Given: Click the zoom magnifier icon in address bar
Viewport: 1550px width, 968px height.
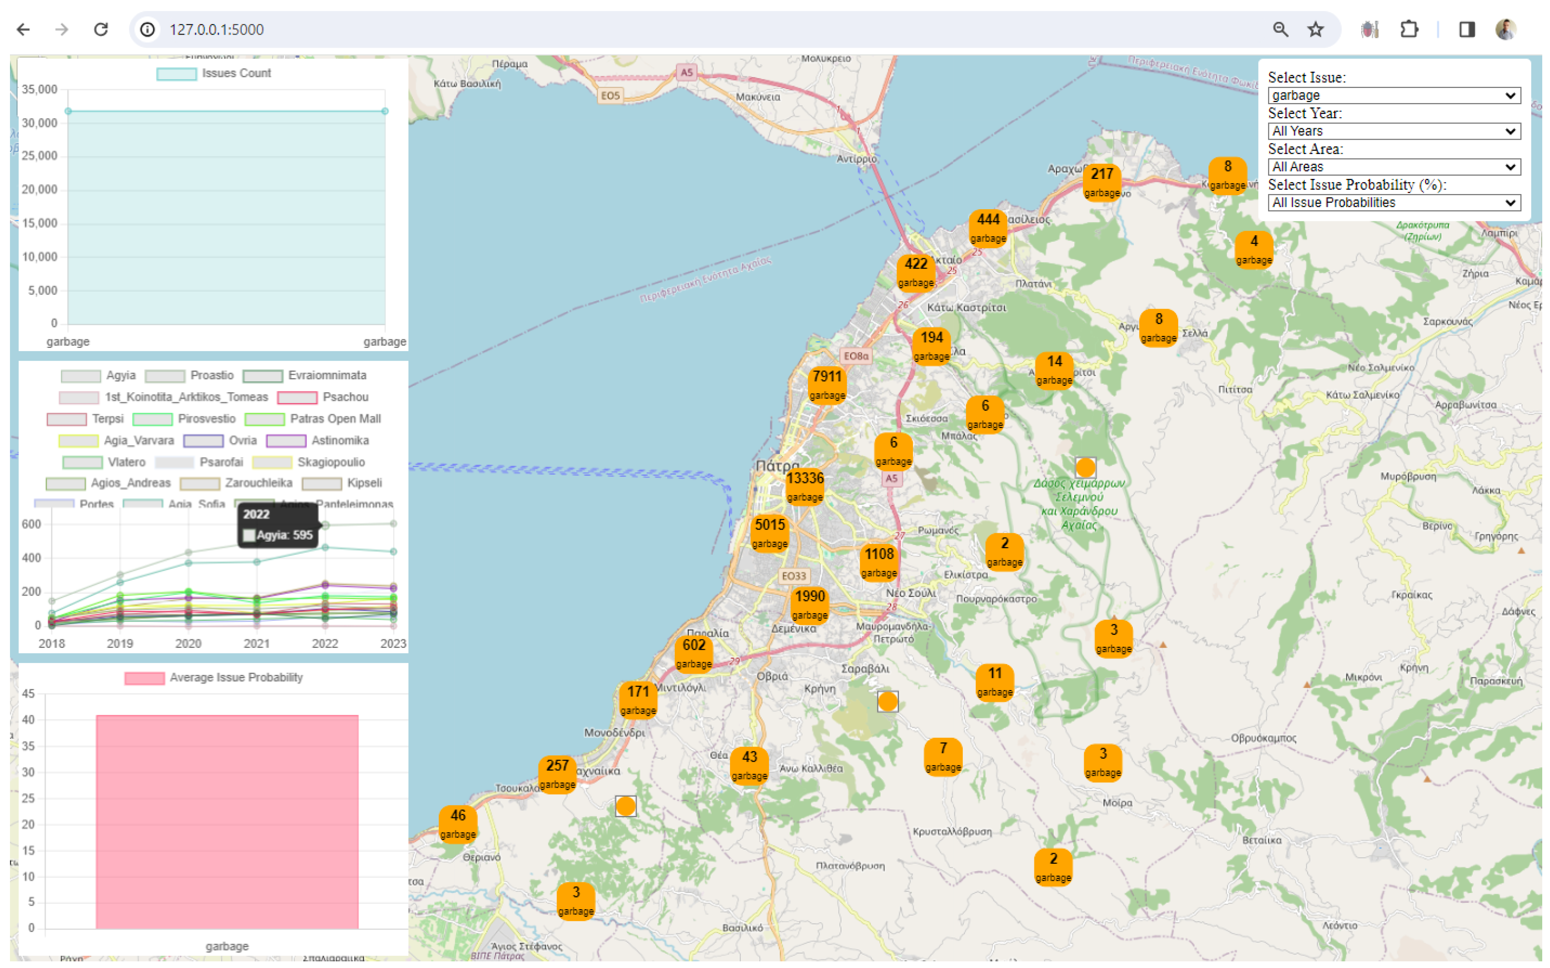Looking at the screenshot, I should [1280, 30].
